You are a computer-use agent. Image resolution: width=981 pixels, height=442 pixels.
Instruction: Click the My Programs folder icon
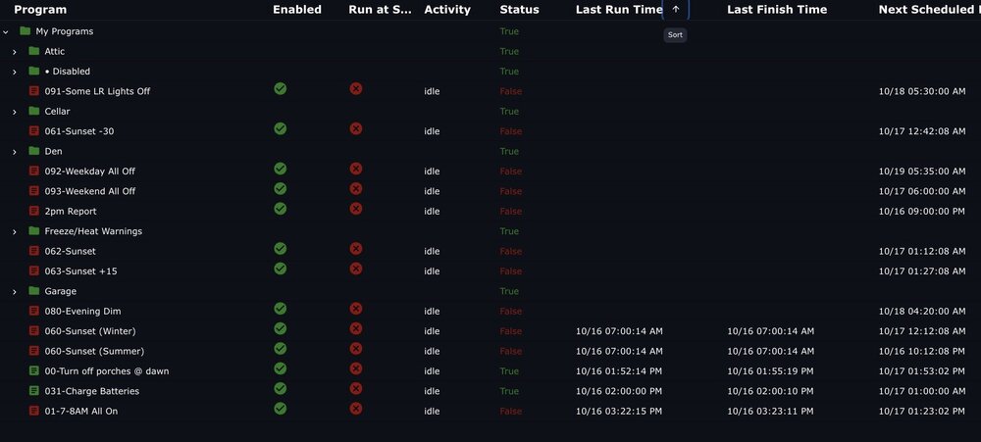tap(26, 31)
